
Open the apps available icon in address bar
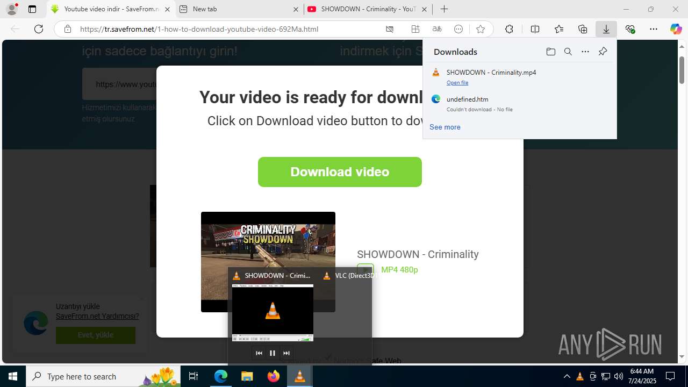click(x=415, y=29)
